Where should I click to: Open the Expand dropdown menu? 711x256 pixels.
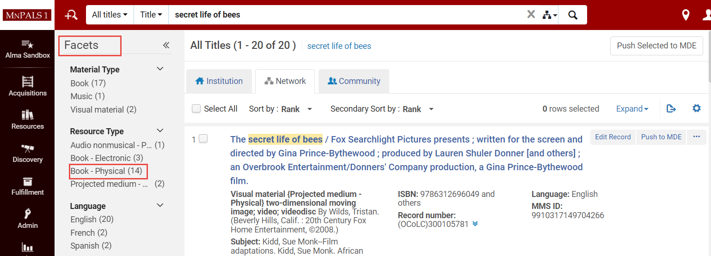(x=632, y=109)
